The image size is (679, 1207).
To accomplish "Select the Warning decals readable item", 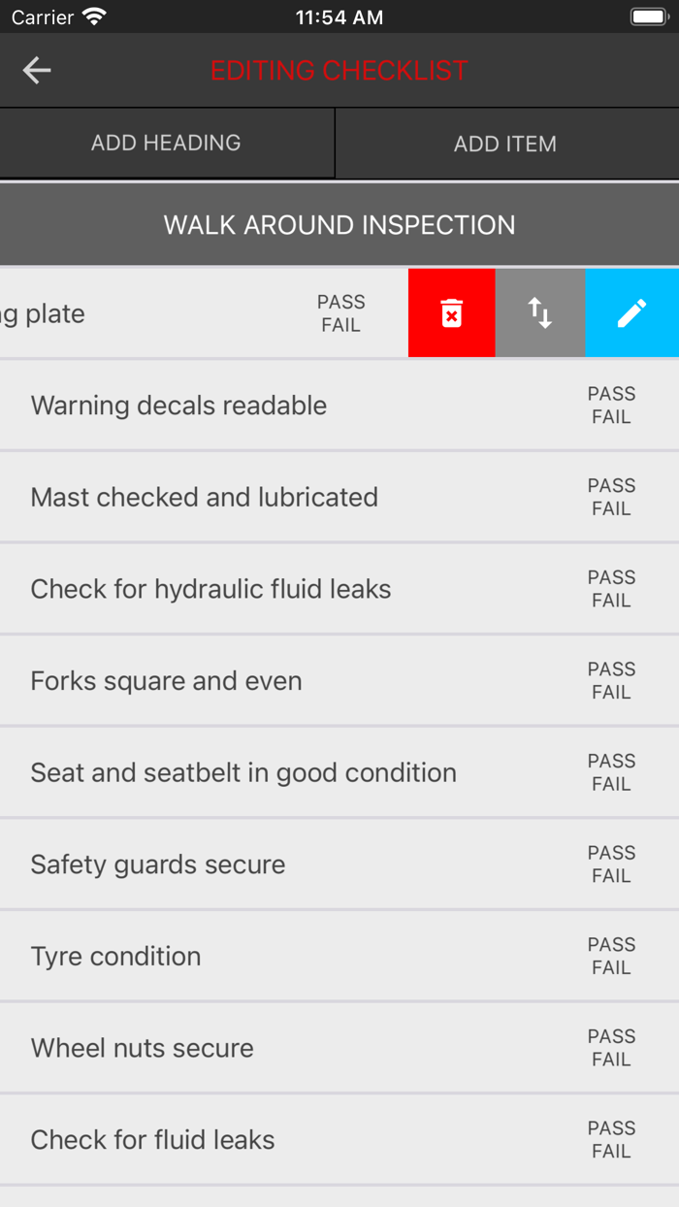I will coord(178,406).
